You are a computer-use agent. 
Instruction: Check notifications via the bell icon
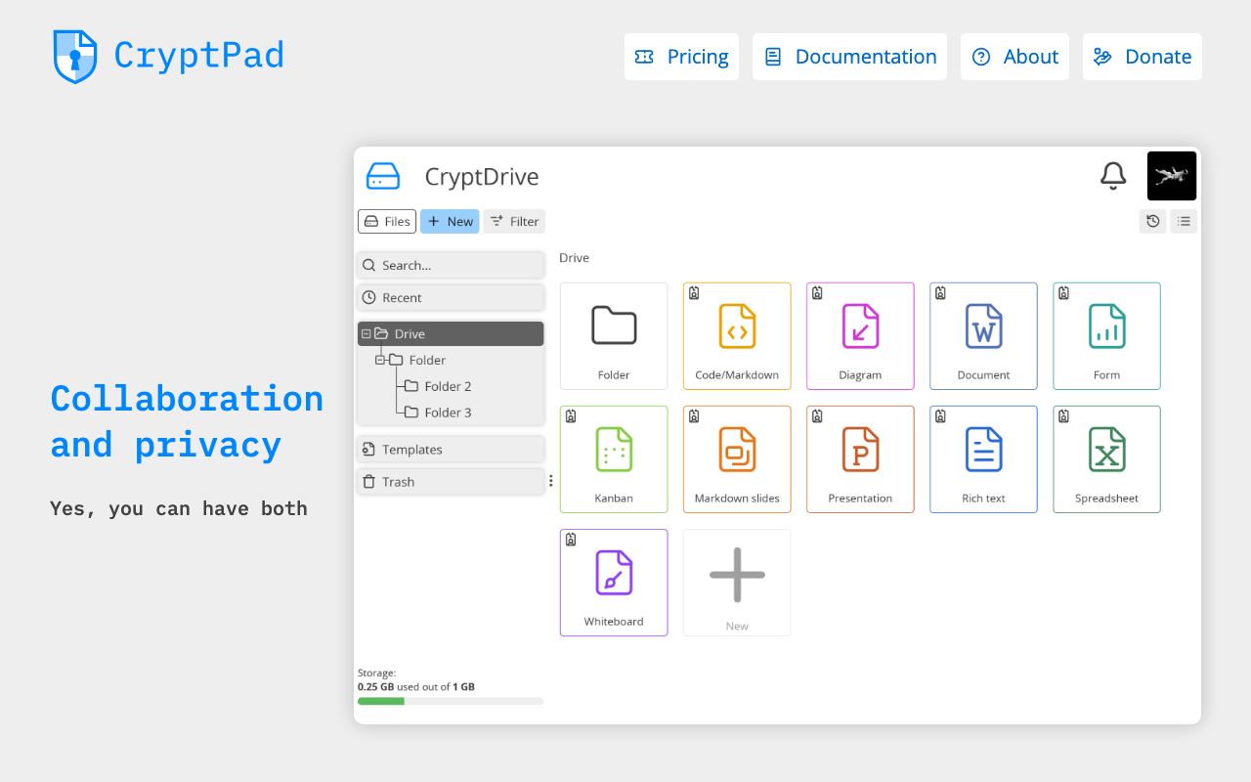coord(1113,176)
